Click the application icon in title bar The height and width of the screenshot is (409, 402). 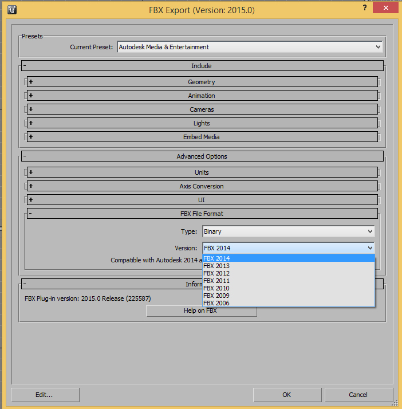click(x=12, y=10)
